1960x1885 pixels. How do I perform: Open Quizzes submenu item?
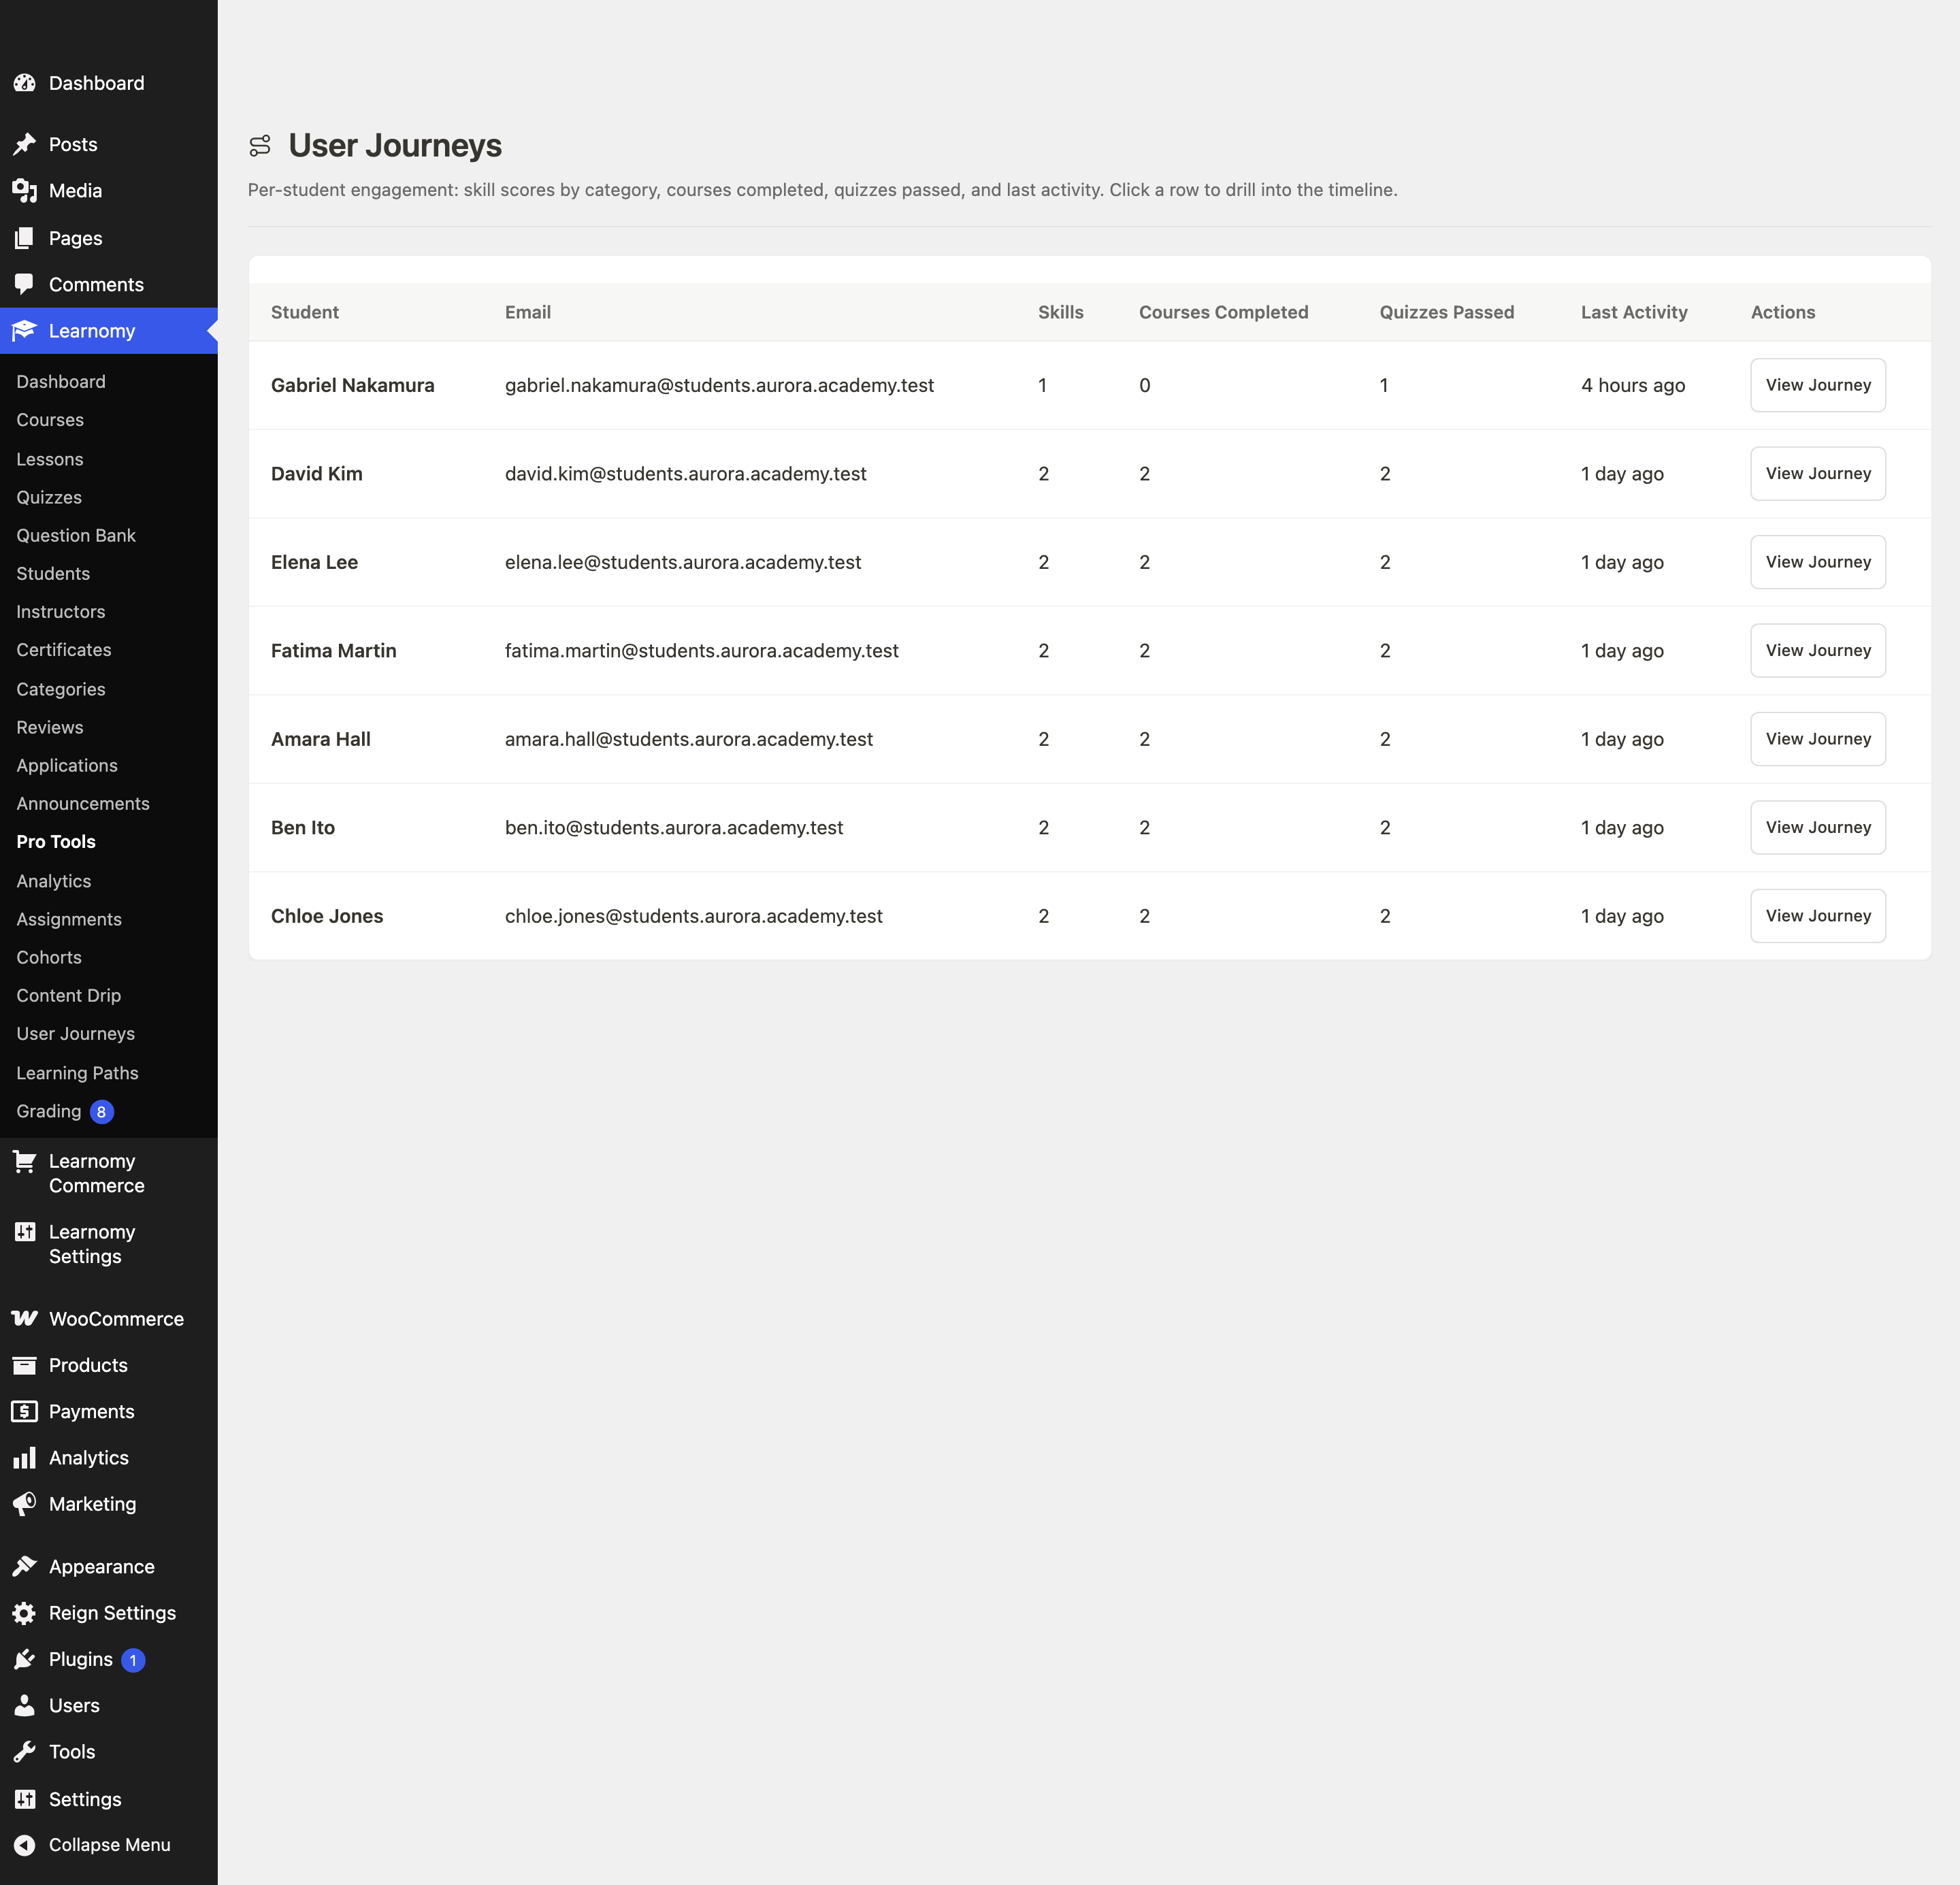(x=49, y=497)
